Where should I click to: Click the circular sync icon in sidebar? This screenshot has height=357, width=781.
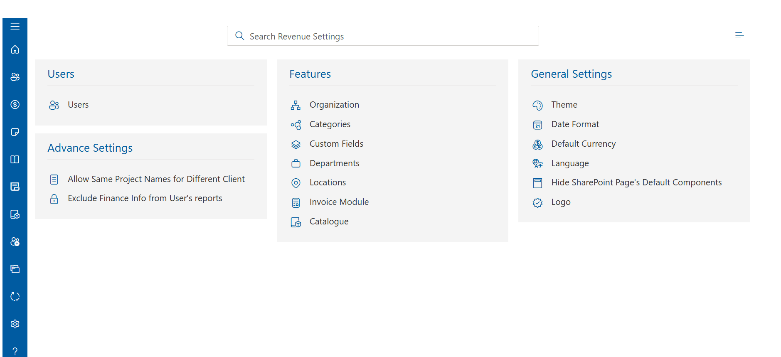pyautogui.click(x=15, y=296)
